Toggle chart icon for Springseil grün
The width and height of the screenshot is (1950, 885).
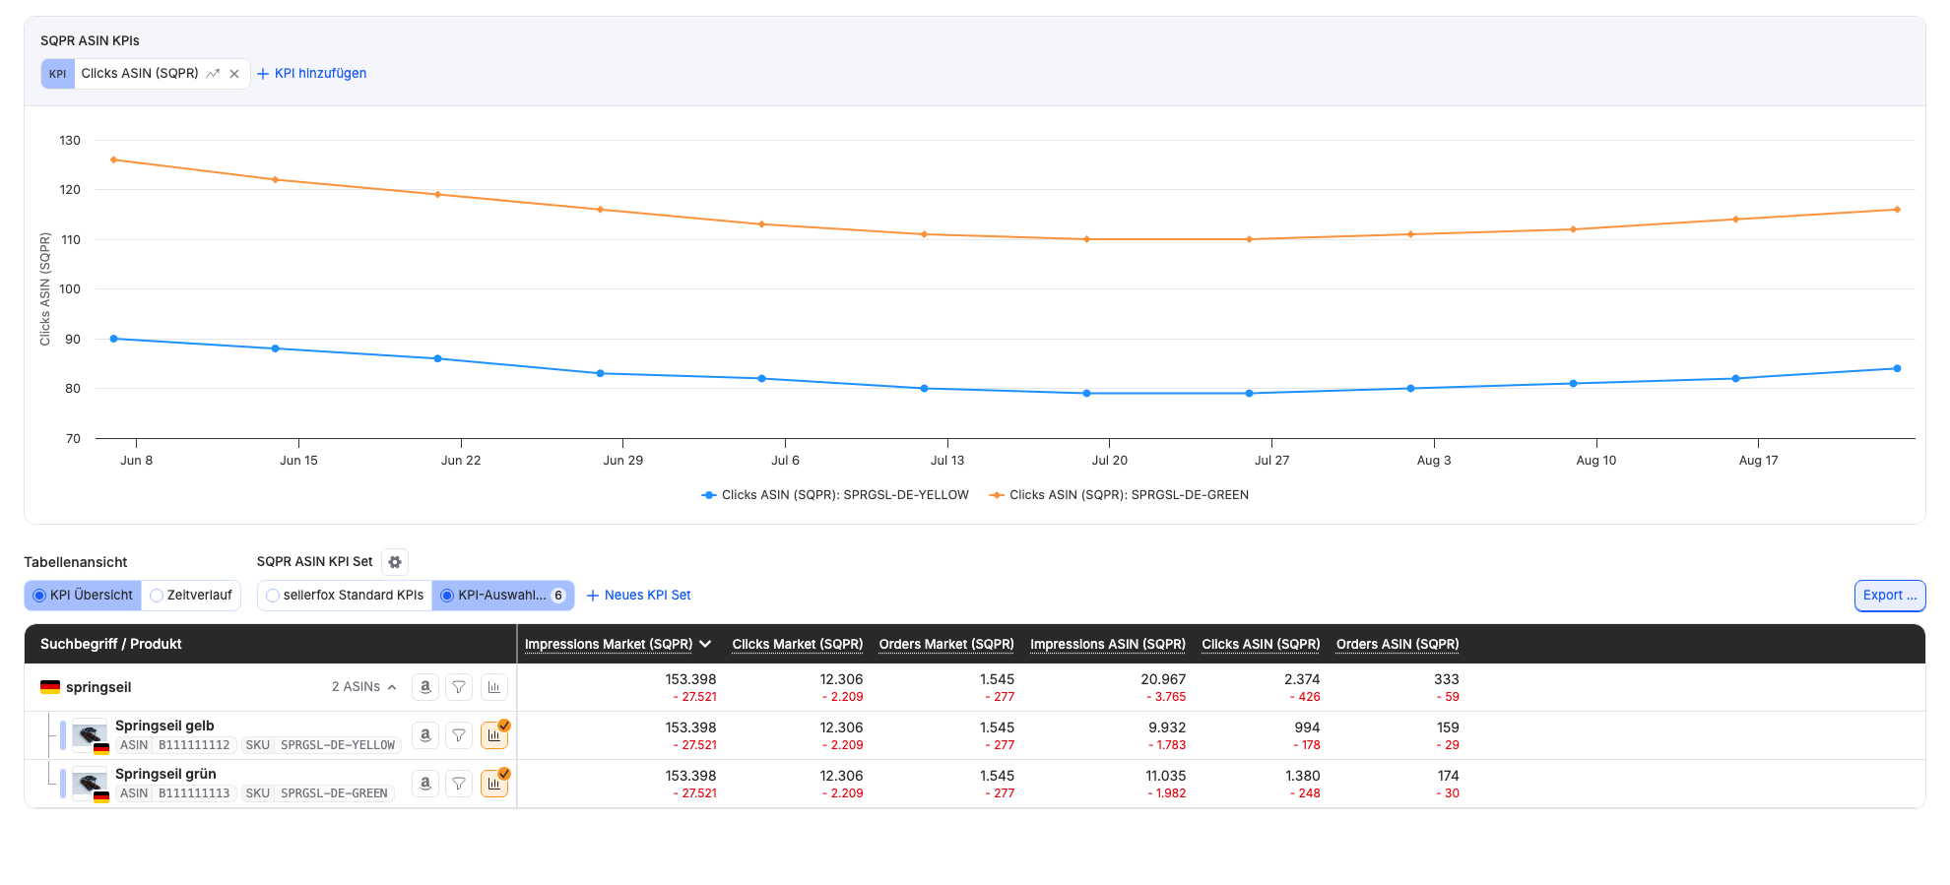pos(493,784)
